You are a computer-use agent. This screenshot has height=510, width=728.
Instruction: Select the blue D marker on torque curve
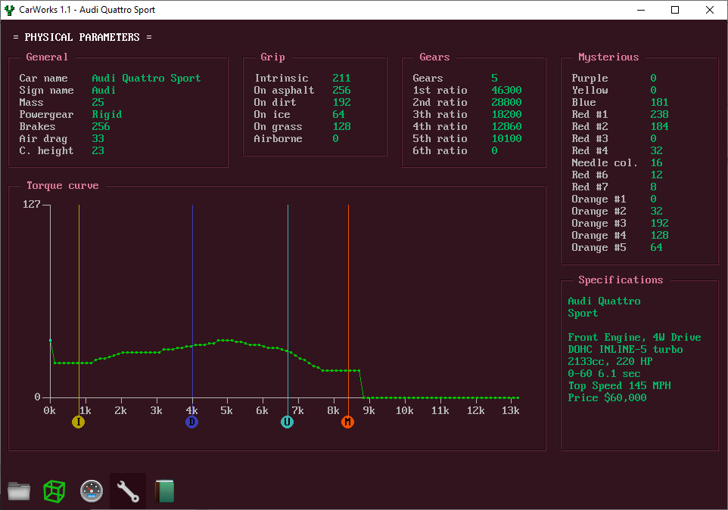click(191, 422)
